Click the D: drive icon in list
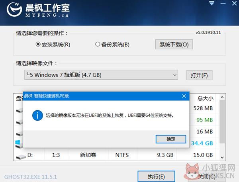This screenshot has height=182, width=239. click(21, 157)
